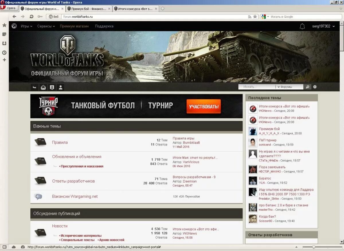The height and width of the screenshot is (251, 344).
Task: Click the Веб site badge dropdown
Action: tap(54, 17)
